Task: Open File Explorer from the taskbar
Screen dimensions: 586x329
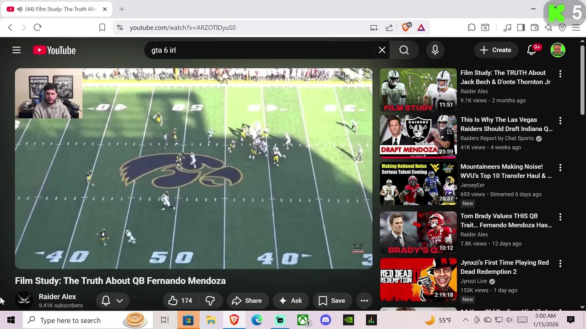Action: click(211, 320)
